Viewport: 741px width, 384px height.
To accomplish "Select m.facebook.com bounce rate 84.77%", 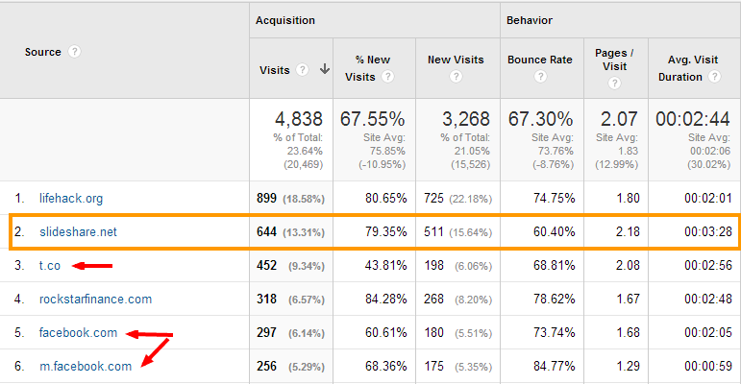I will coord(554,366).
